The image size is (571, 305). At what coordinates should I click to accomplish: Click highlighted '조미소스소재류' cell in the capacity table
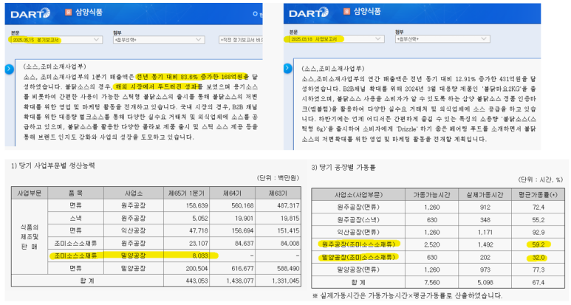[75, 256]
